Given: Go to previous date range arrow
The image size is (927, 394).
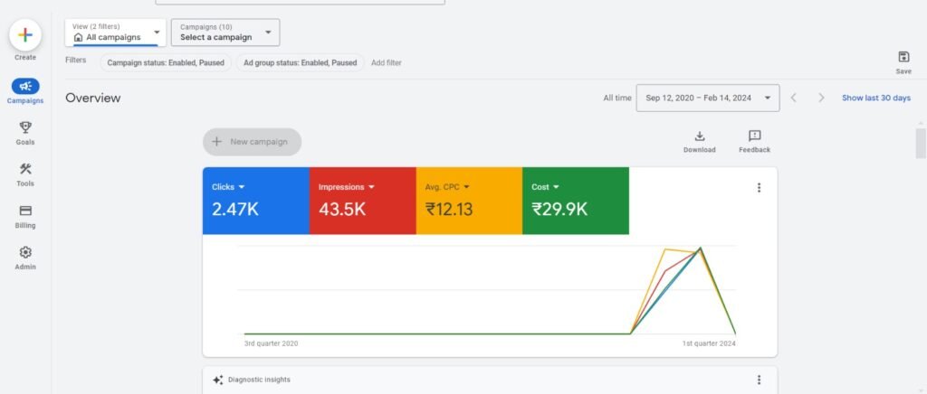Looking at the screenshot, I should (x=793, y=98).
